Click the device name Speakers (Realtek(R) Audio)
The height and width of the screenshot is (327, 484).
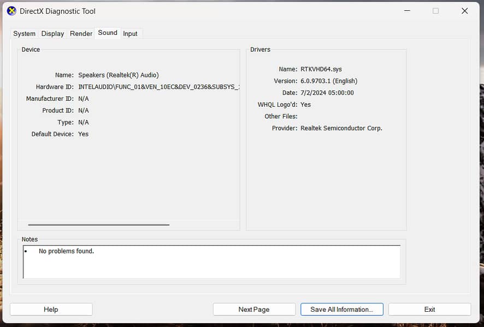(119, 75)
